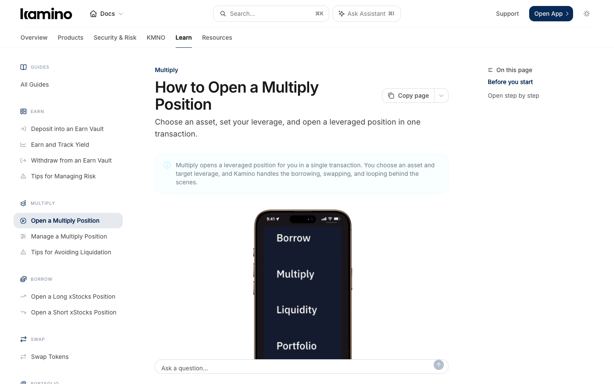Viewport: 614px width, 384px height.
Task: Click the Short xStocks trending-down icon
Action: pyautogui.click(x=23, y=312)
